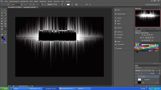This screenshot has width=161, height=90.
Task: Open the font size dropdown arrow
Action: (42, 4)
